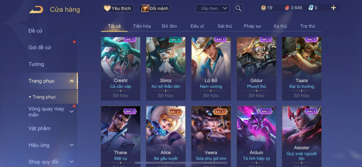Viewport: 362px width, 167px height.
Task: Click the blue voucher currency icon
Action: coord(311,8)
